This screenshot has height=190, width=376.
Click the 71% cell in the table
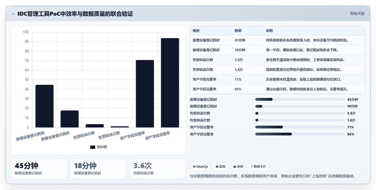click(x=238, y=79)
